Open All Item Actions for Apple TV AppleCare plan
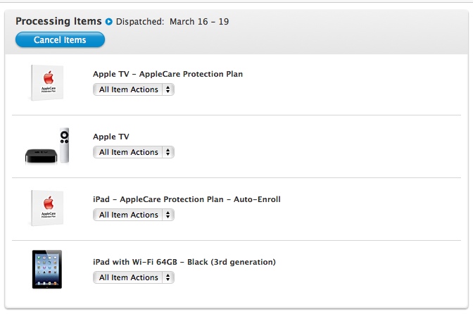Image resolution: width=473 pixels, height=314 pixels. (x=134, y=89)
